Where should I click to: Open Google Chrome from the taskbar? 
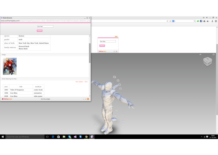(x=86, y=137)
